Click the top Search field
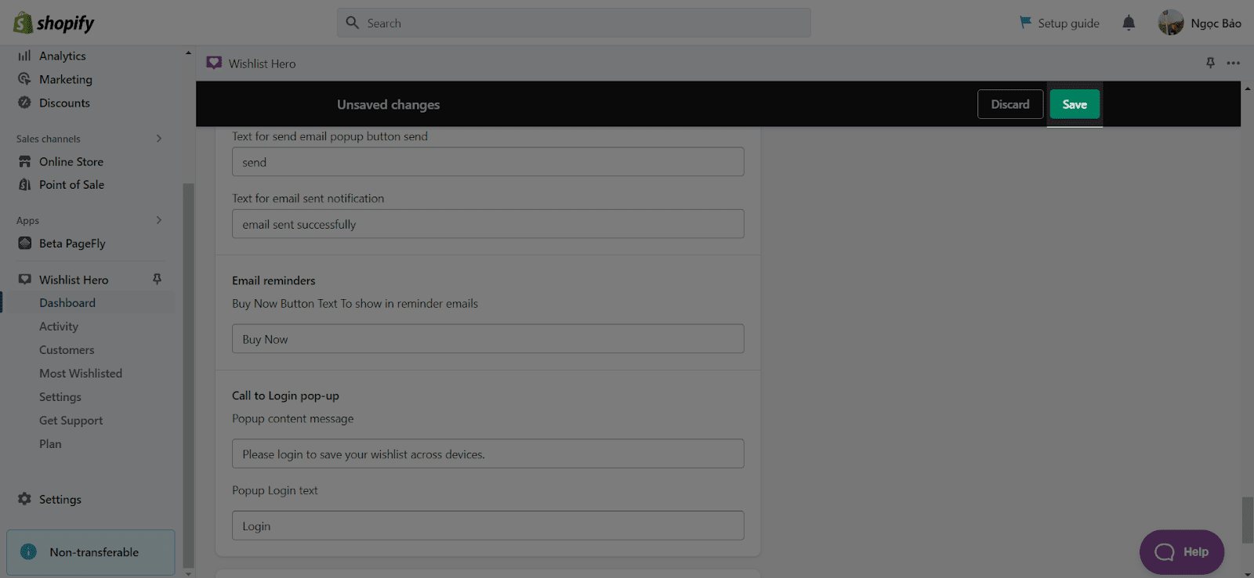Image resolution: width=1254 pixels, height=578 pixels. tap(574, 23)
